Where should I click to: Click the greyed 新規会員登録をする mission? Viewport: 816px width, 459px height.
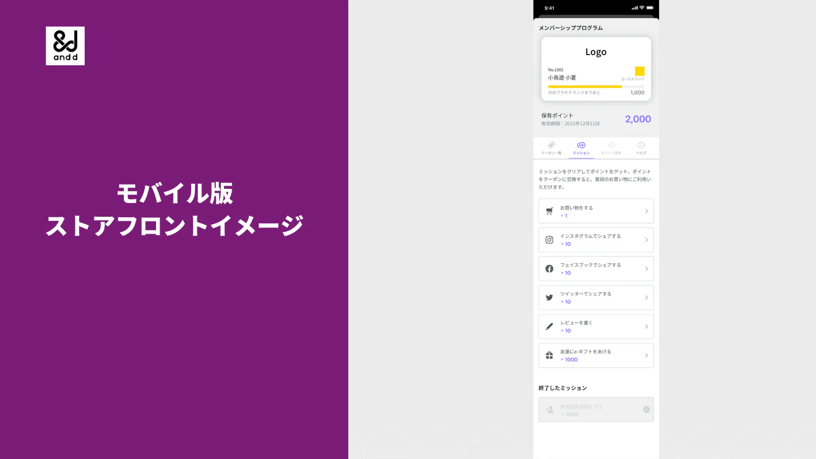596,410
